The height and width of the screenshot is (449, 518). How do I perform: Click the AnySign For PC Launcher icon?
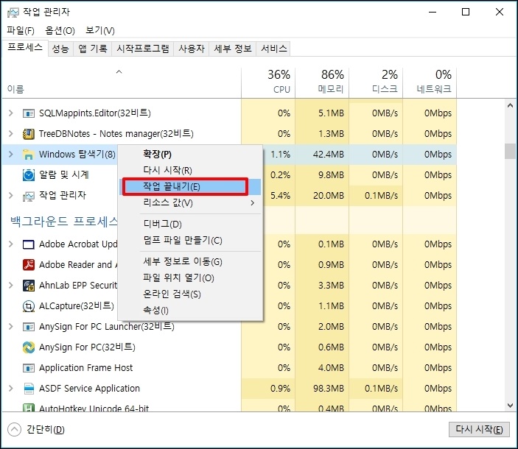click(29, 327)
